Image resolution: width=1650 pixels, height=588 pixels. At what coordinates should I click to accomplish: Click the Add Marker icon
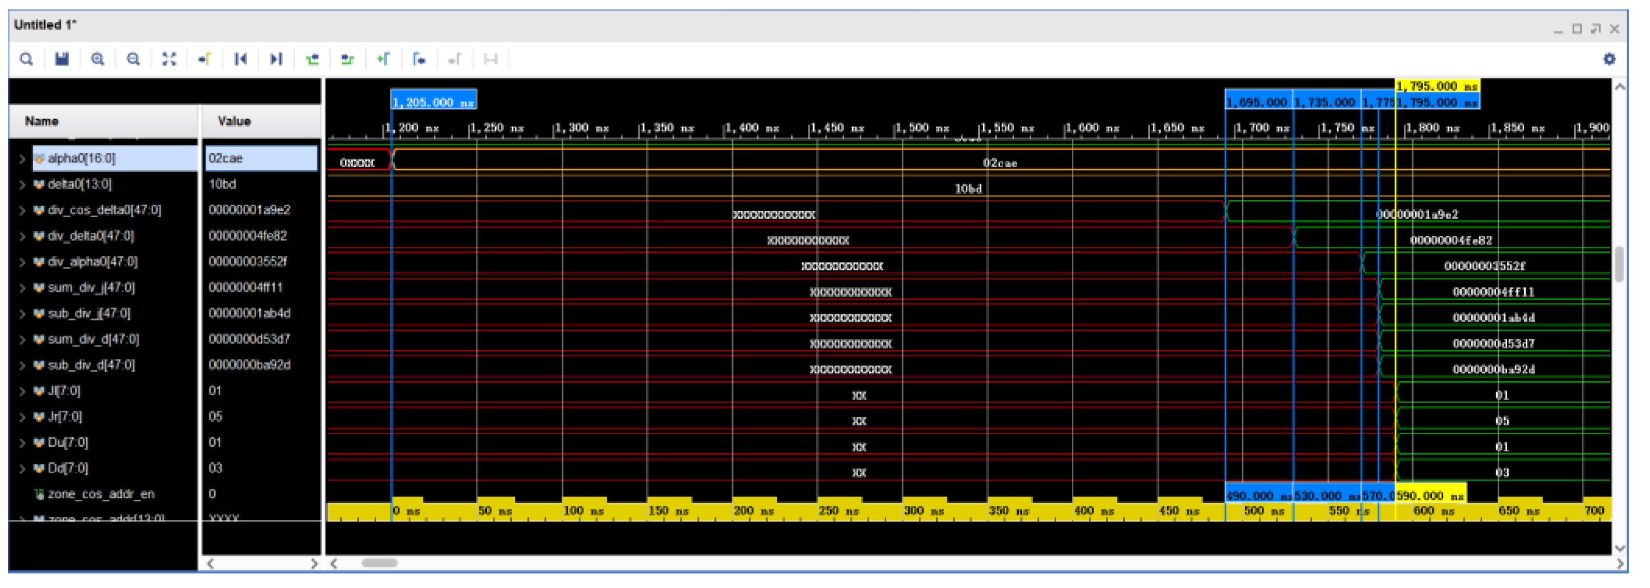coord(383,60)
